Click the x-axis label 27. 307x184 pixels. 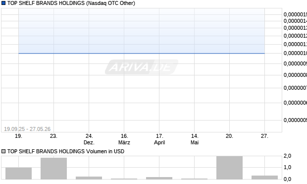(x=264, y=136)
